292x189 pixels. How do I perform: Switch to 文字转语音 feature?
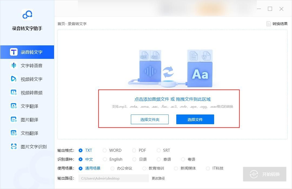pos(27,66)
